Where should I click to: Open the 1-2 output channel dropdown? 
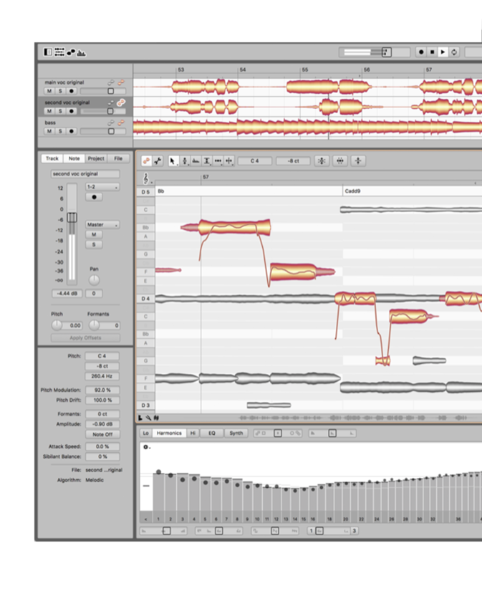pos(102,186)
